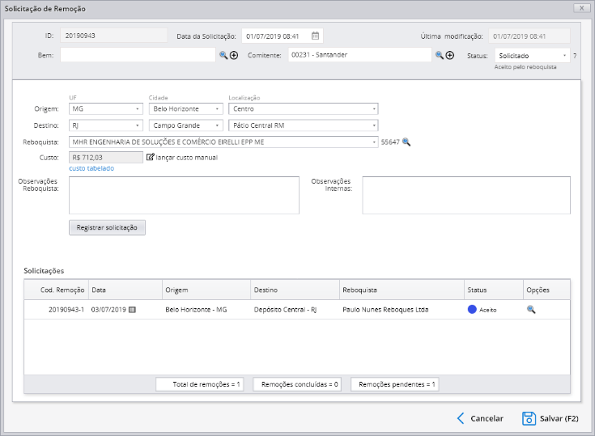595x436 pixels.
Task: Add new Comitente with plus icon
Action: tap(449, 55)
